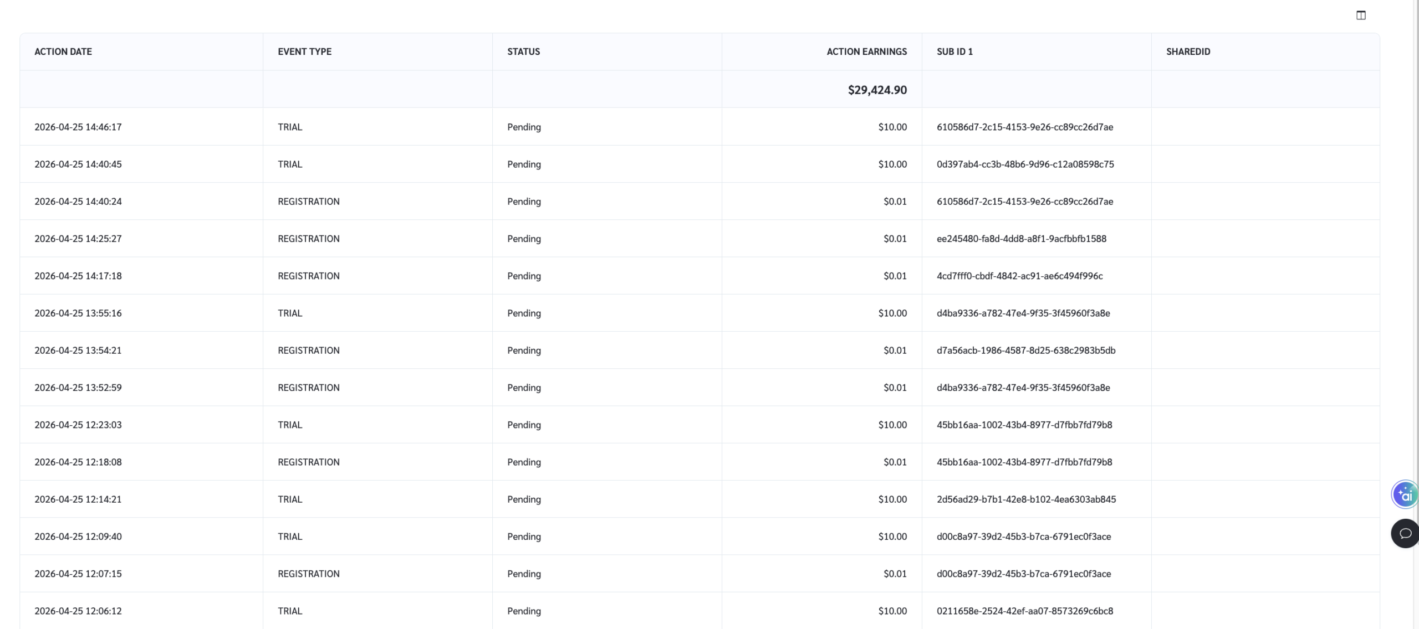Click sub ID 0d397ab4-cc3b-48b6-9d96-c12a08598c75
Image resolution: width=1419 pixels, height=629 pixels.
click(x=1025, y=164)
